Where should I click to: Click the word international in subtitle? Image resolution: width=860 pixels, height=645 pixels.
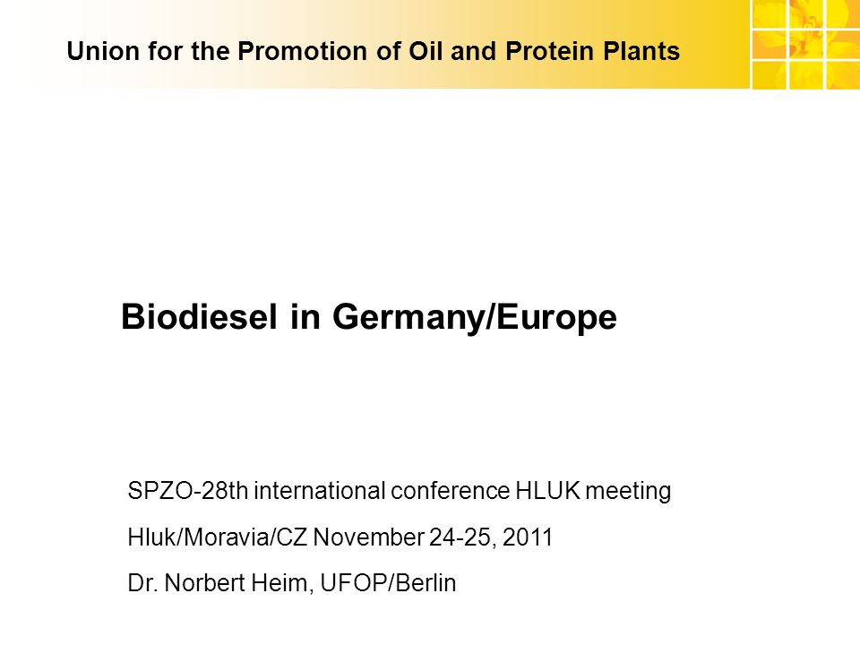point(320,491)
